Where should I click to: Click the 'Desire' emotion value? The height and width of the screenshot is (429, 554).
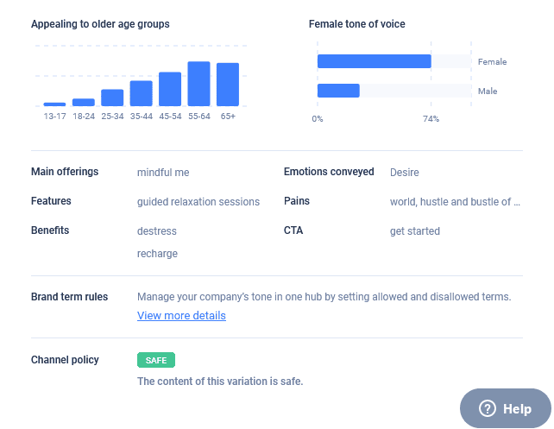[405, 173]
